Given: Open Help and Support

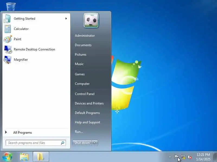Looking at the screenshot, I should pos(87,122).
